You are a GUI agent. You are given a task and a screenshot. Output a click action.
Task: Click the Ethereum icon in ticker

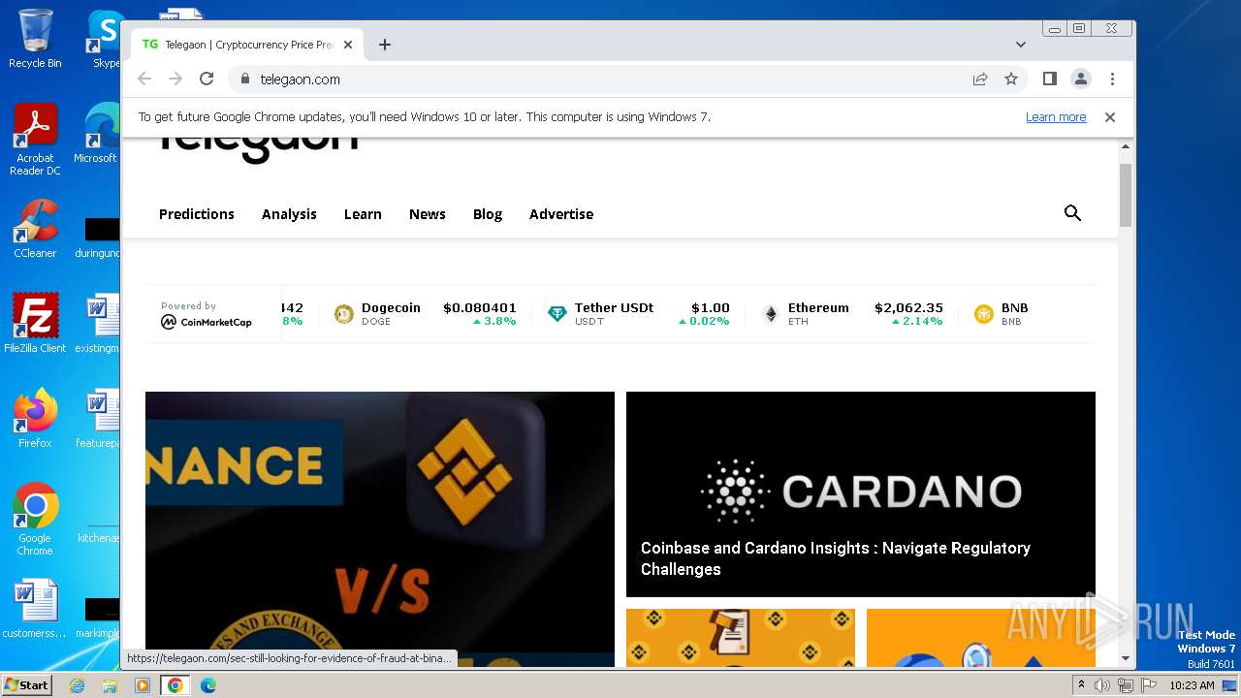pyautogui.click(x=771, y=314)
